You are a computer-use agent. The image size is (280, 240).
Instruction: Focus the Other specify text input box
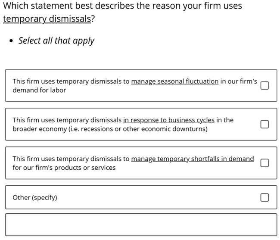coord(141,224)
